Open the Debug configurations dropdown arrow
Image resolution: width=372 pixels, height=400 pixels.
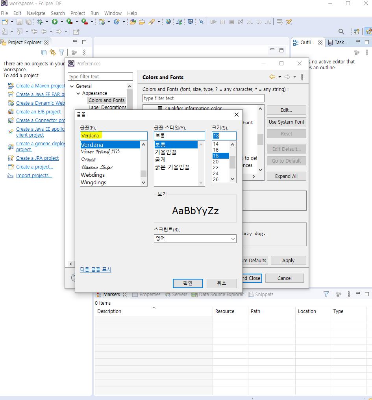click(47, 22)
